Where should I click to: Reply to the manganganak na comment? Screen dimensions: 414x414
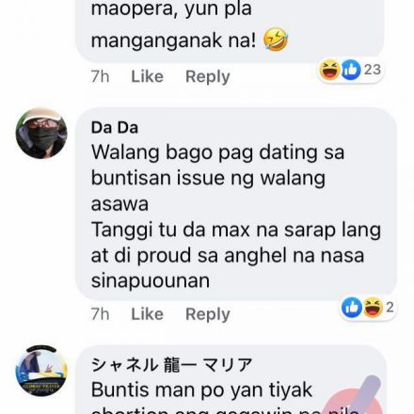point(208,76)
